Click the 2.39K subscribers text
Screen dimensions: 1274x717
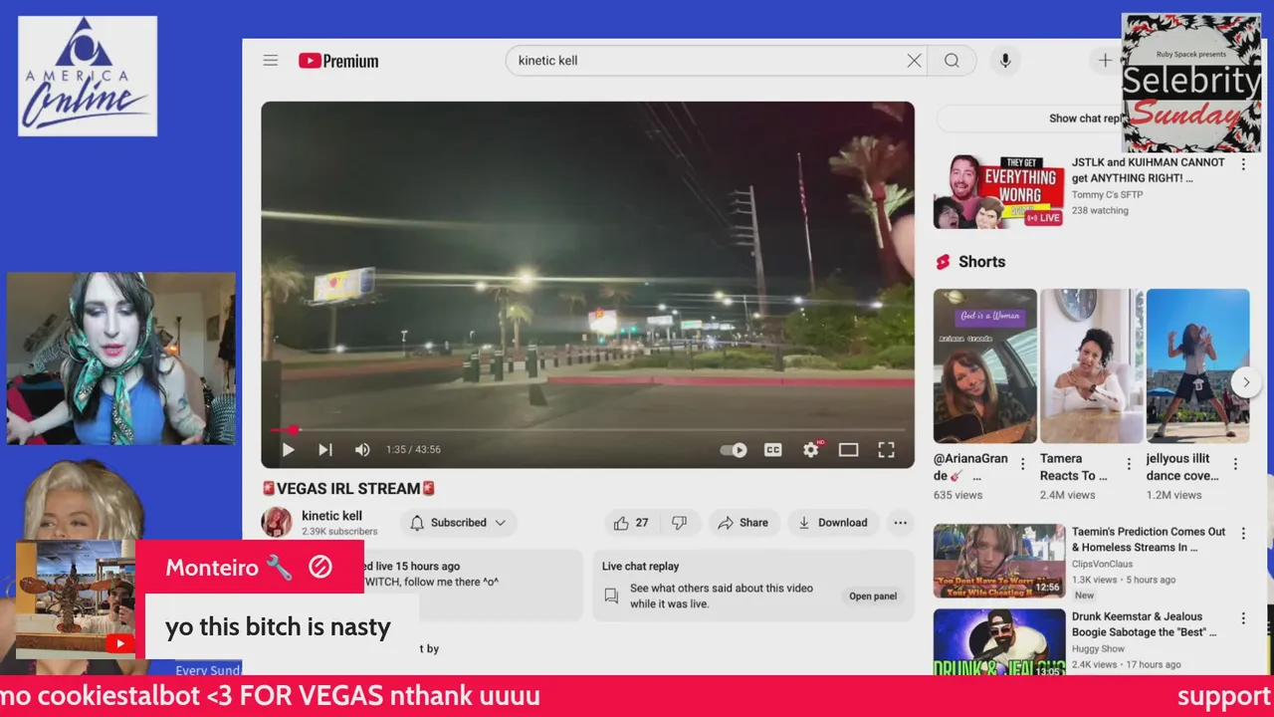point(339,532)
